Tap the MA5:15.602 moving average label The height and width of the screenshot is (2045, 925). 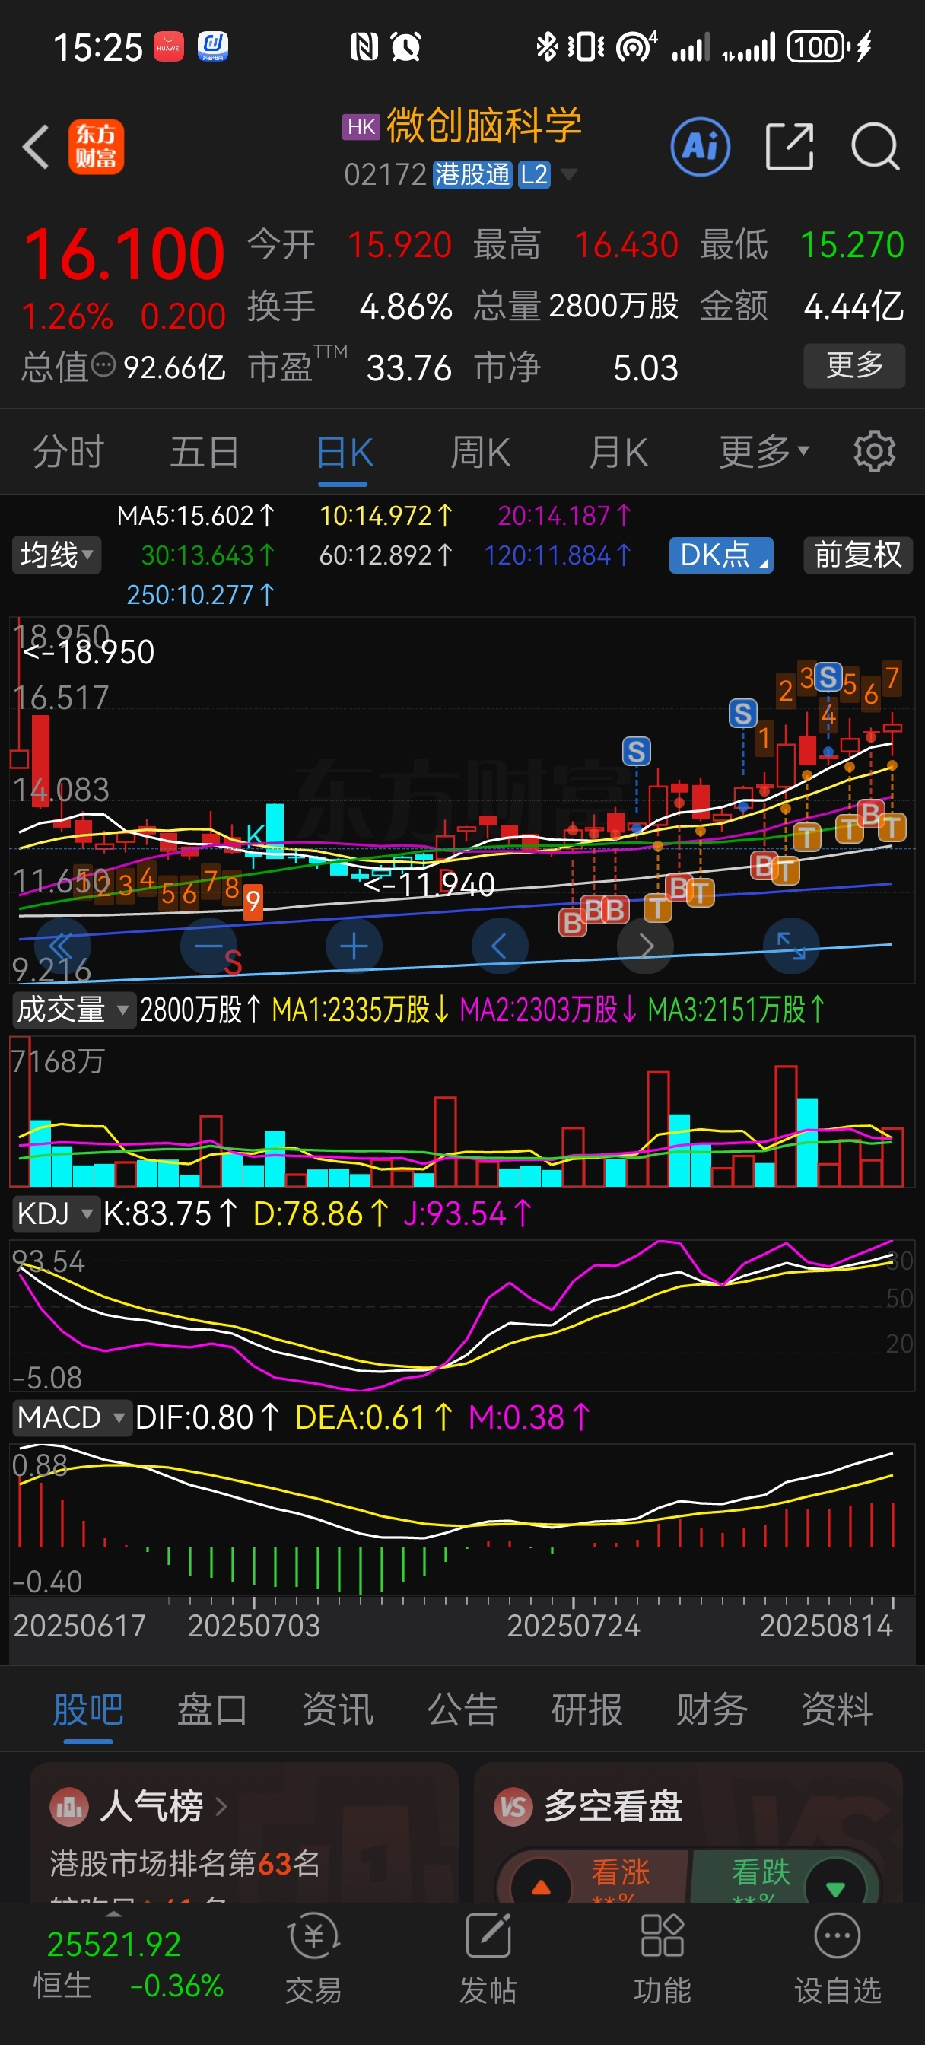[x=195, y=516]
